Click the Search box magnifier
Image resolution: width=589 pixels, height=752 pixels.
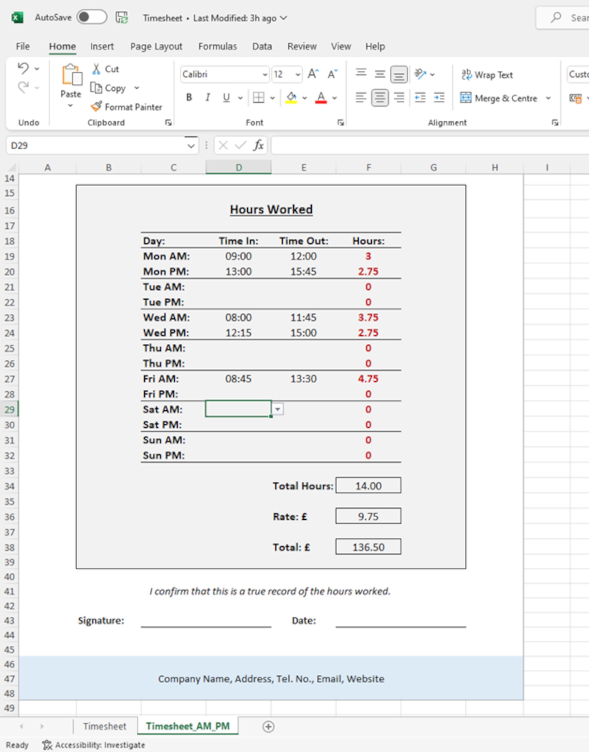click(555, 17)
